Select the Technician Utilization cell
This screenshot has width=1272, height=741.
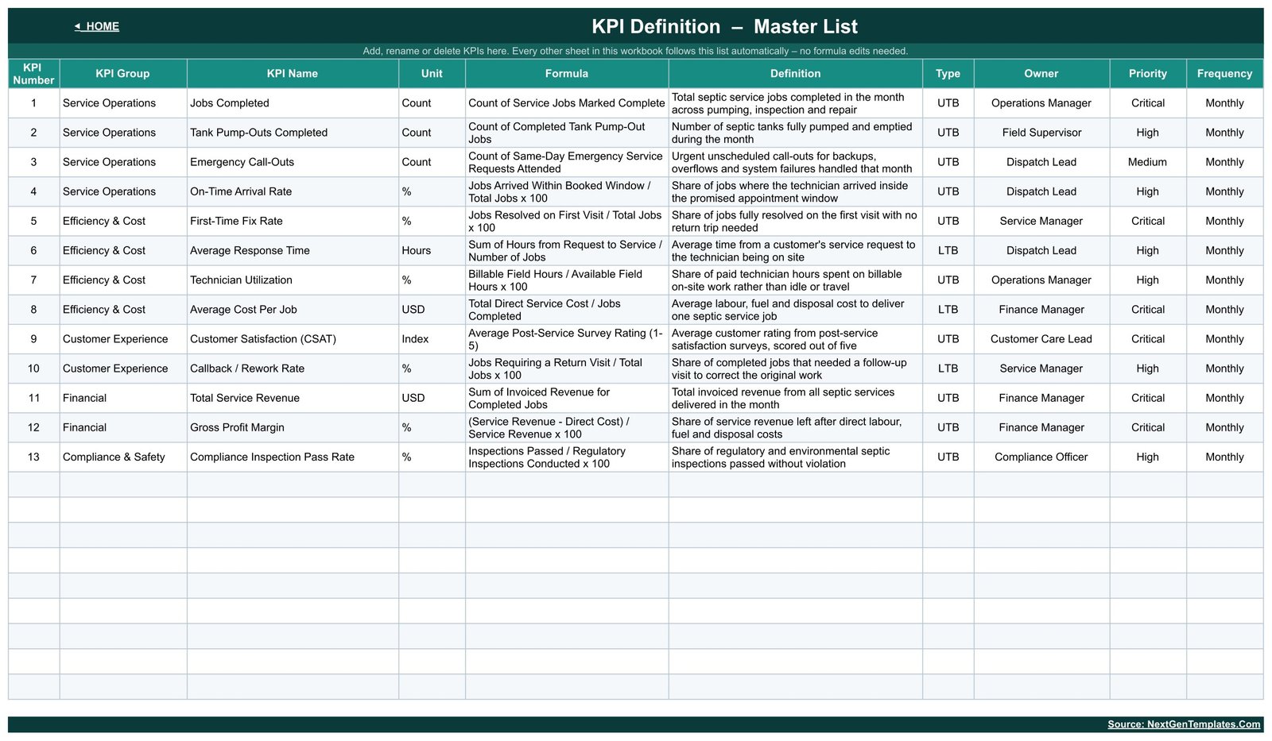click(293, 280)
